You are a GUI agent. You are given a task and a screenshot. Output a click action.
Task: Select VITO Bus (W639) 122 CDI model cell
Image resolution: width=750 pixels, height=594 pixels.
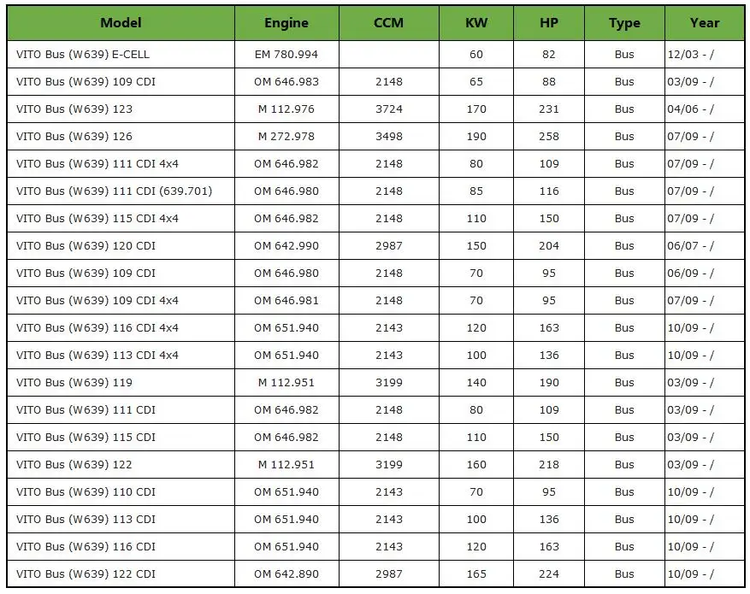coord(121,574)
